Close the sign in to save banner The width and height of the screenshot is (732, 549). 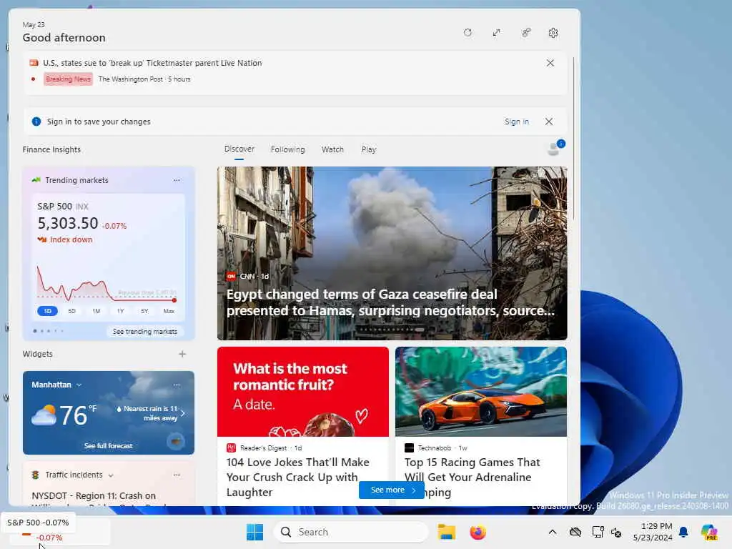click(x=549, y=122)
